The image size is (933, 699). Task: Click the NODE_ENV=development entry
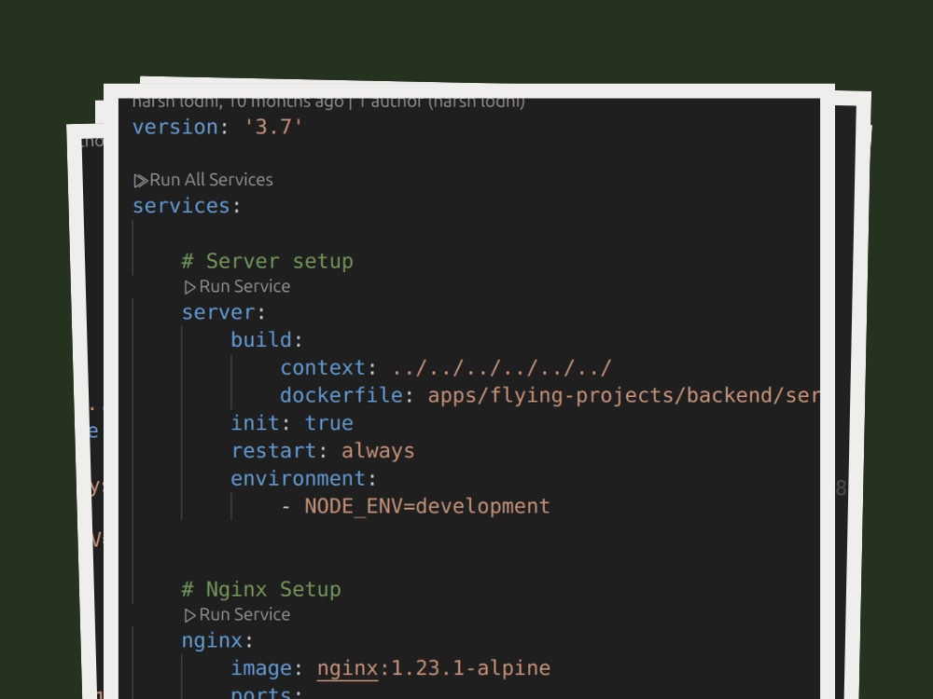click(x=427, y=506)
